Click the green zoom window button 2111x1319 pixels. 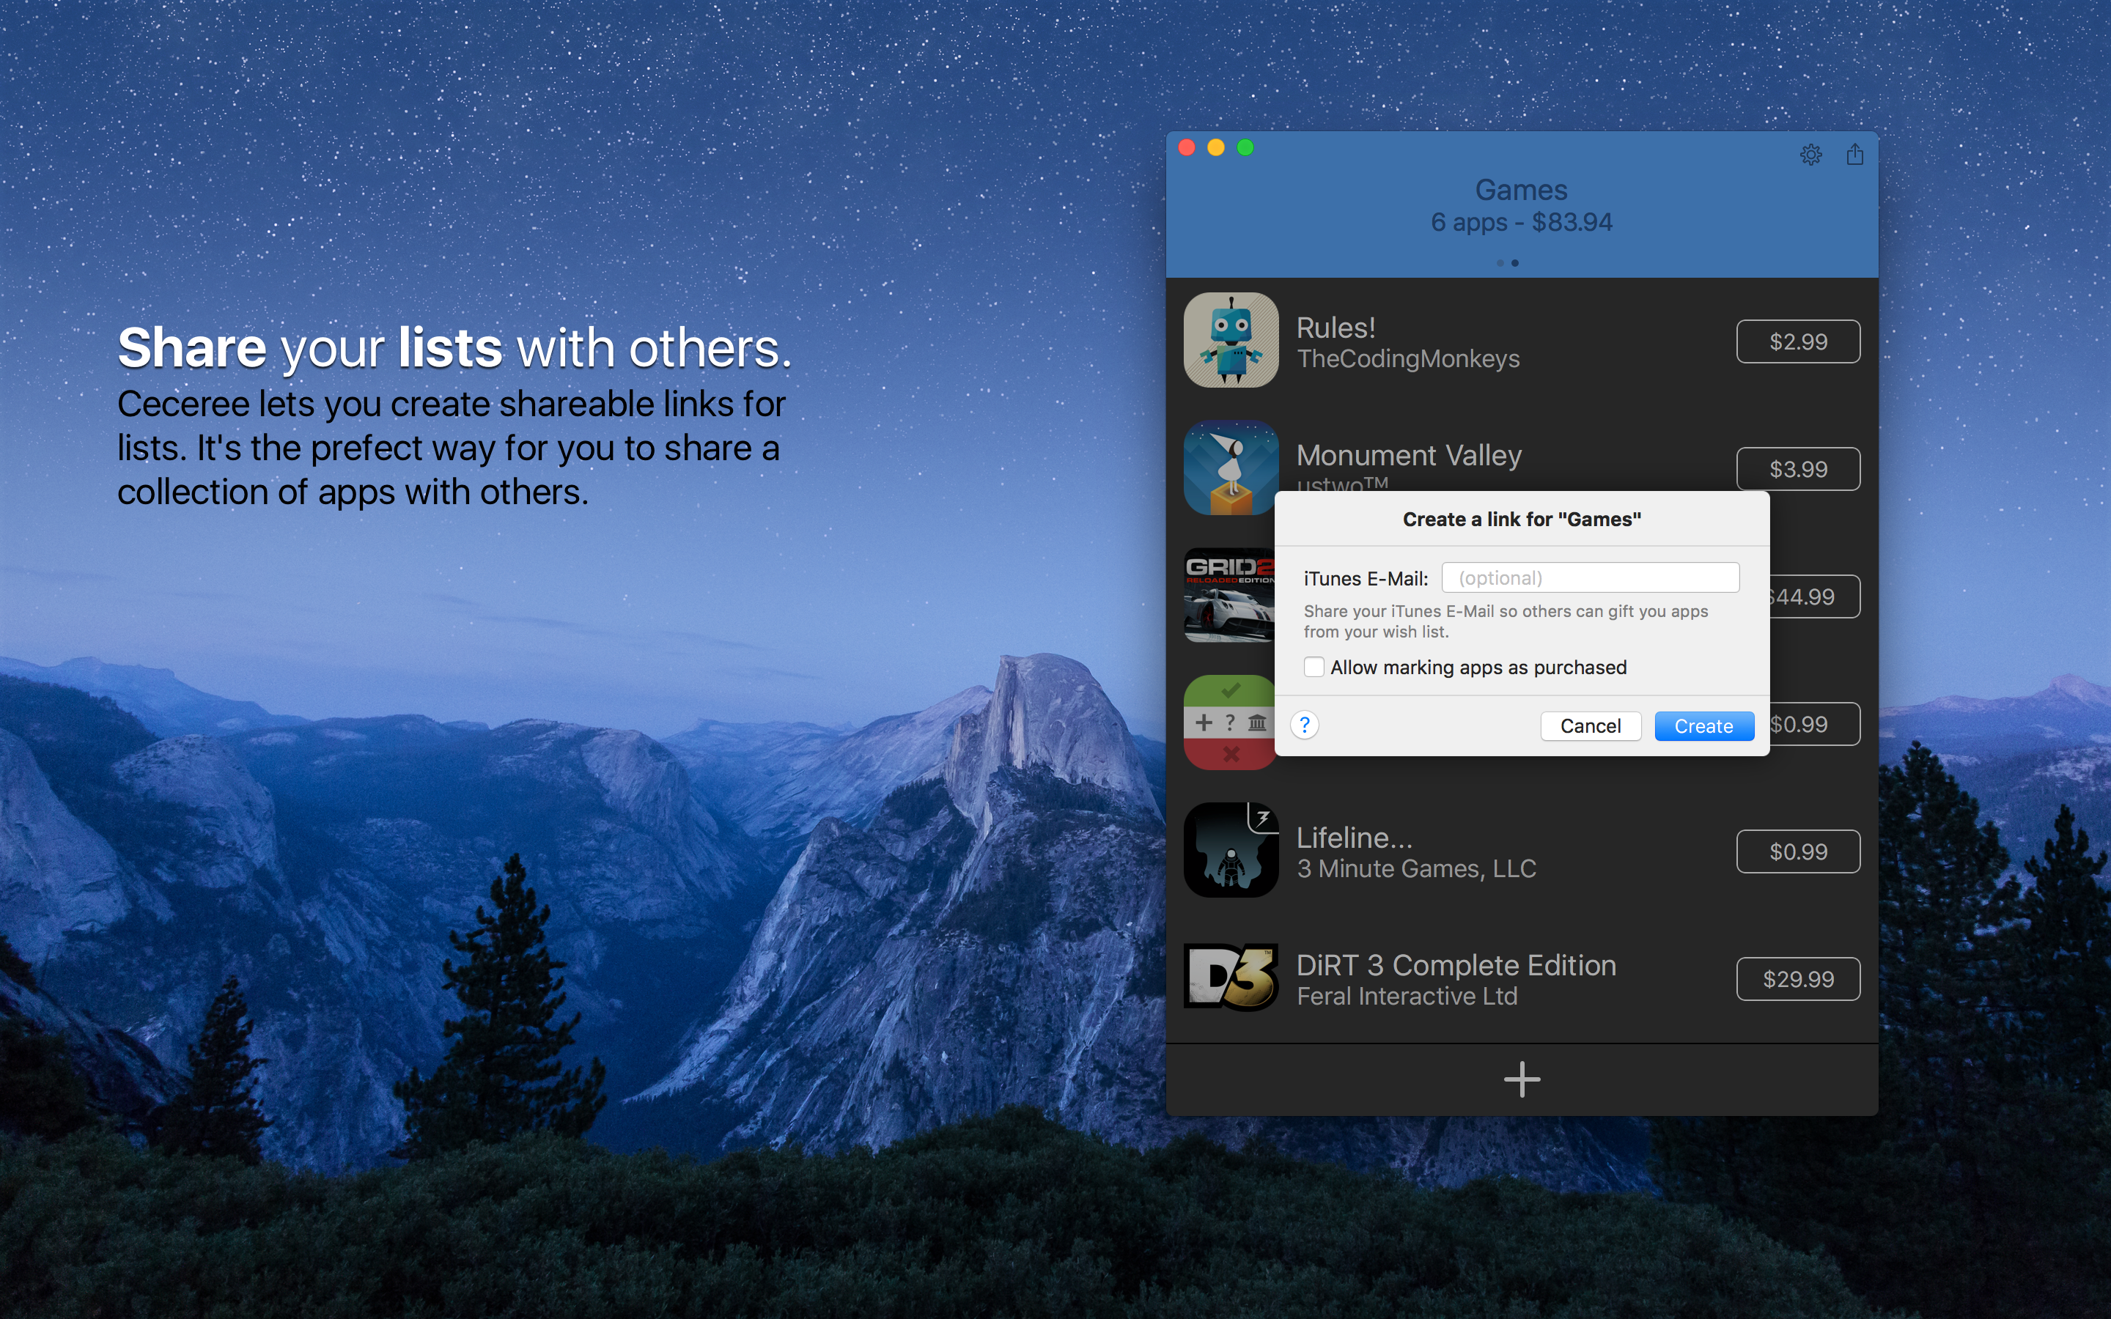point(1245,147)
